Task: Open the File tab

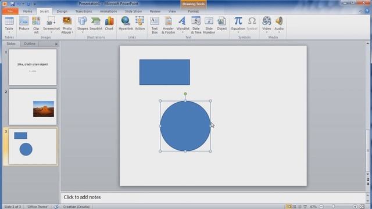Action: [x=10, y=11]
